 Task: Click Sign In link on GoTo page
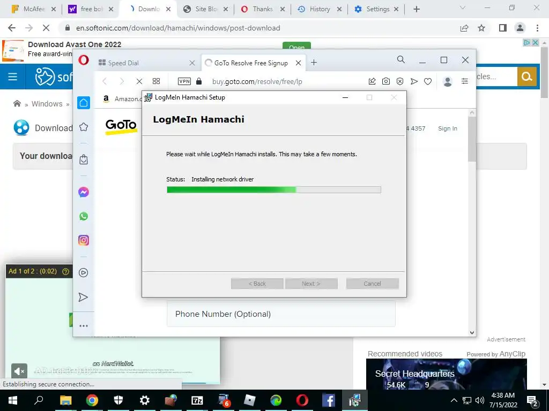(448, 128)
